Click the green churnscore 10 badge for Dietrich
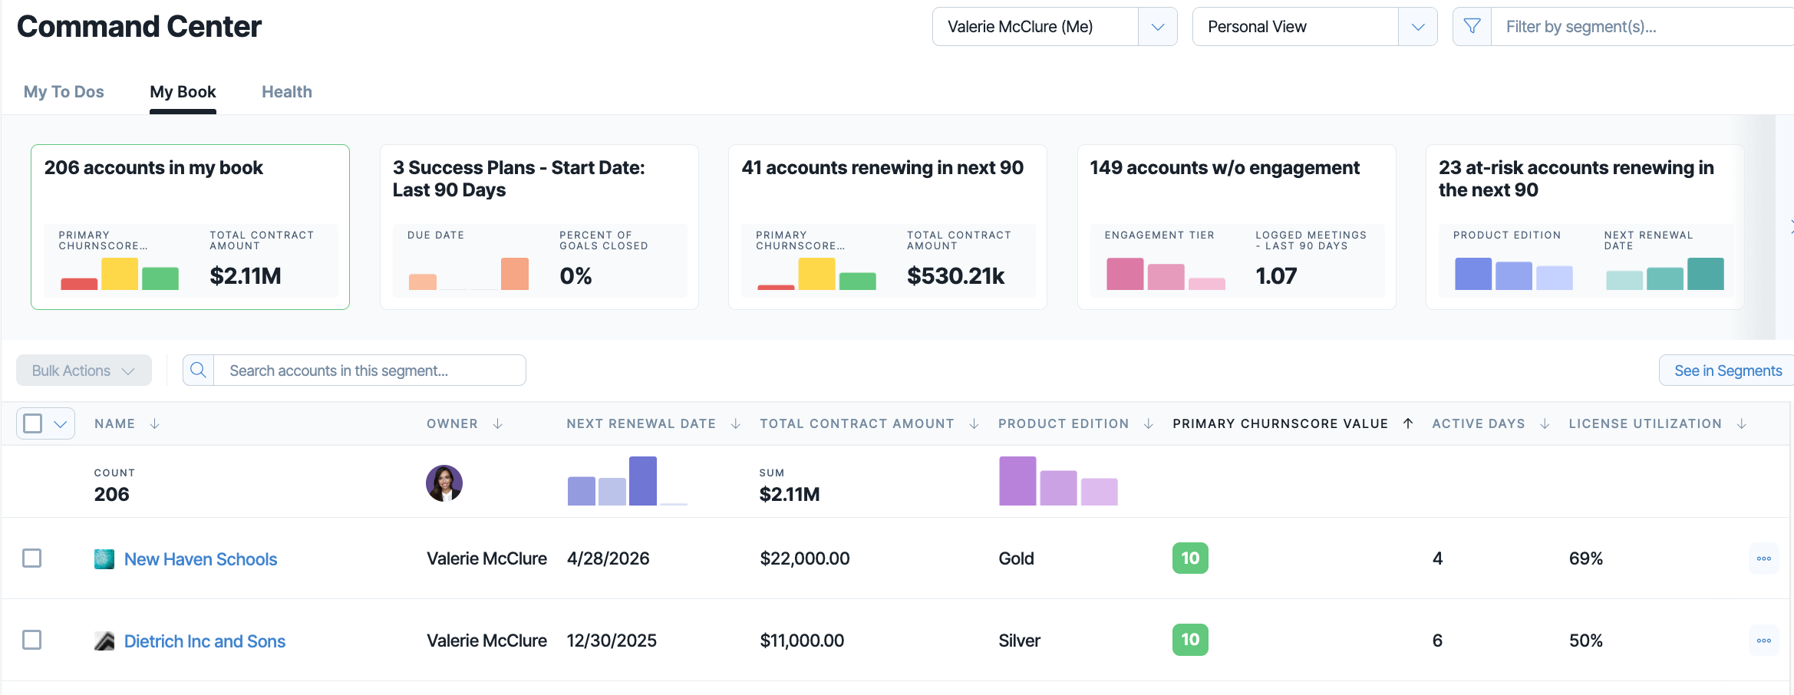 [x=1190, y=640]
